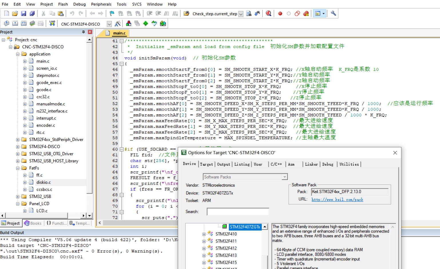Open the find text dropdown Check_step.current_step
Screen dimensions: 440x269
click(241, 14)
